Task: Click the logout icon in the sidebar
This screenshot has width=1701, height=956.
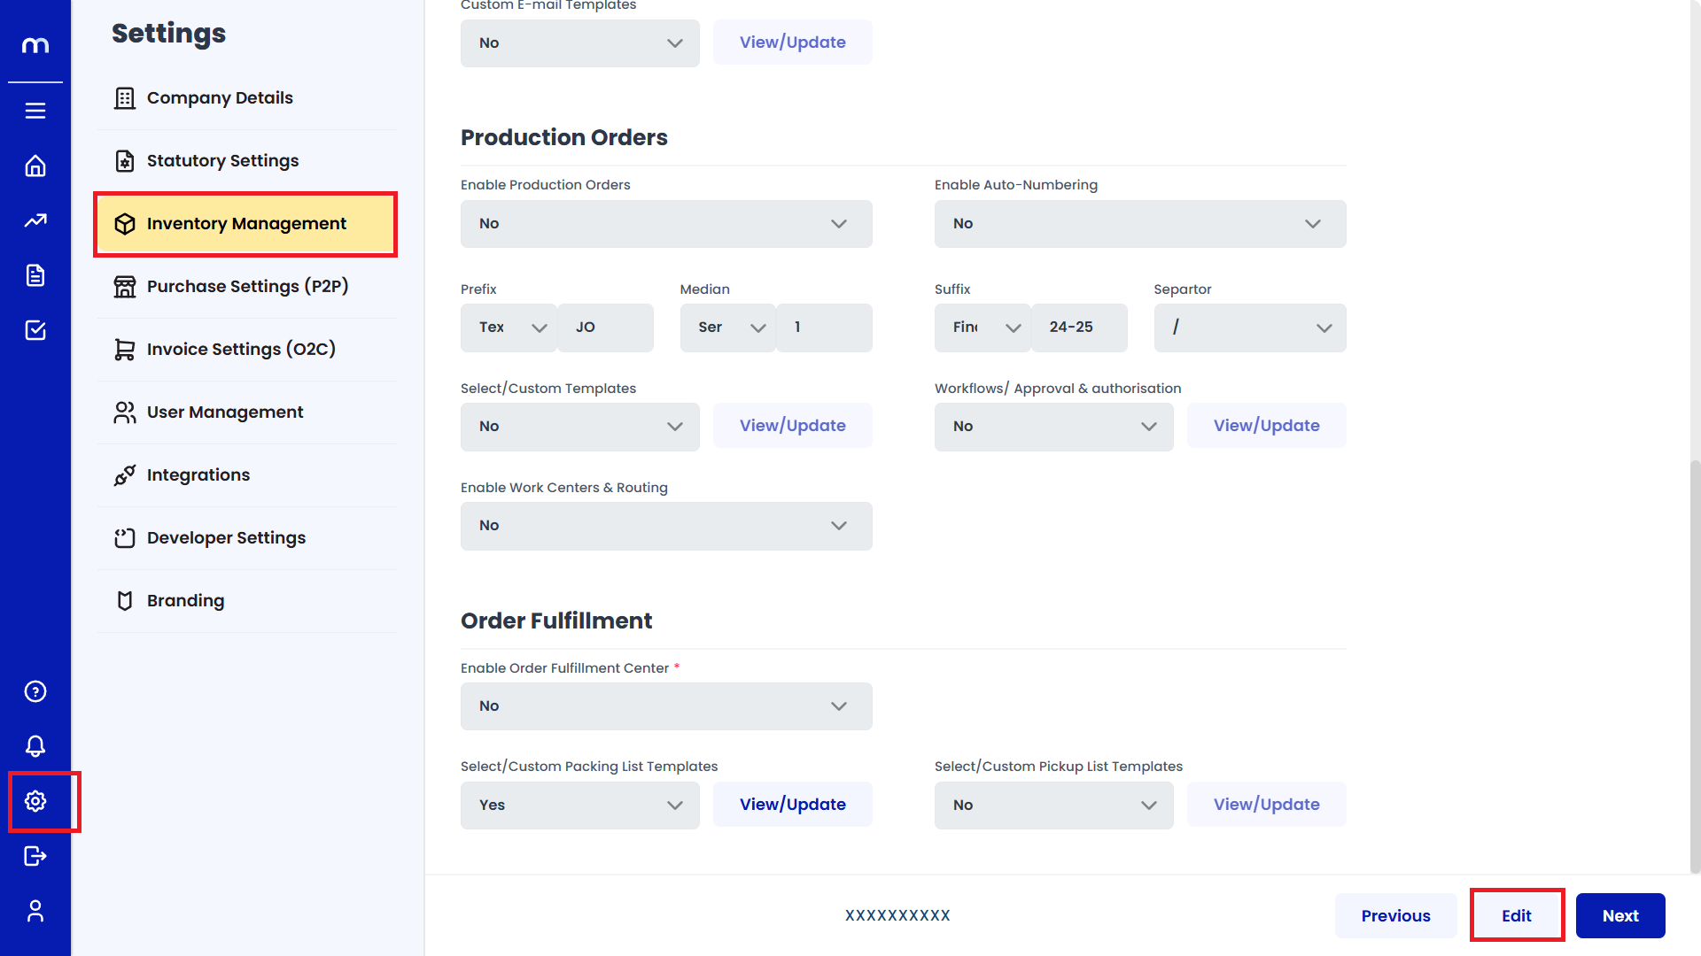Action: pyautogui.click(x=35, y=856)
